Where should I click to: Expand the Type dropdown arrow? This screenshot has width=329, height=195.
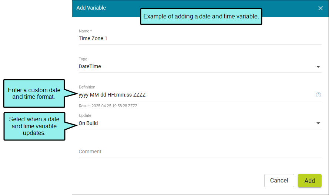pos(318,67)
